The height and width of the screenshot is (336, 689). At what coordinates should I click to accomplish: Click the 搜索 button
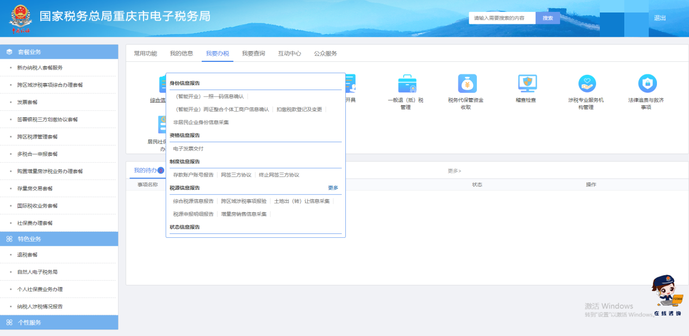point(548,18)
